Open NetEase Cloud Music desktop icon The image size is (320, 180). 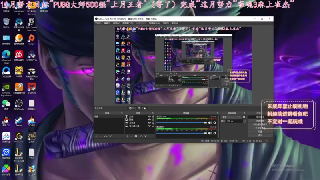(x=19, y=56)
